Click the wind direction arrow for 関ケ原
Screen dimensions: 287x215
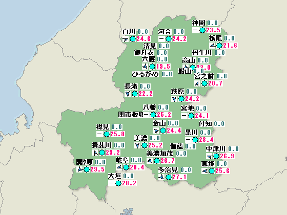point(79,169)
